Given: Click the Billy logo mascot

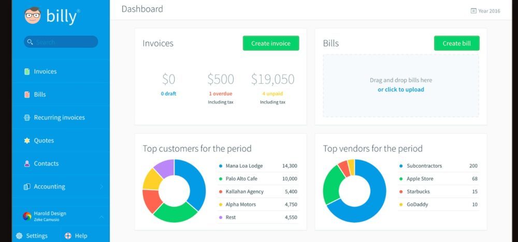Looking at the screenshot, I should coord(32,16).
